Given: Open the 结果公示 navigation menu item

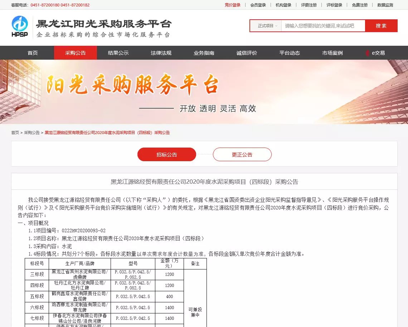Looking at the screenshot, I should click(x=118, y=53).
